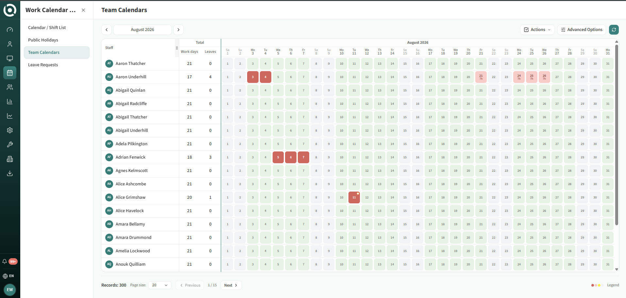Image resolution: width=626 pixels, height=298 pixels.
Task: Click the vertical scrollbar of the calendar grid
Action: point(617,134)
